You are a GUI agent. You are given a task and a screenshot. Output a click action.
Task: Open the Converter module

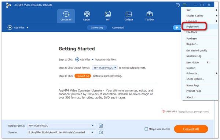tap(66, 16)
